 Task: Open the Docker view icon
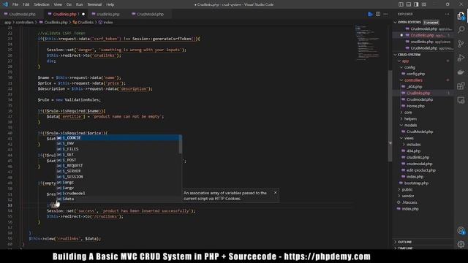click(x=461, y=72)
